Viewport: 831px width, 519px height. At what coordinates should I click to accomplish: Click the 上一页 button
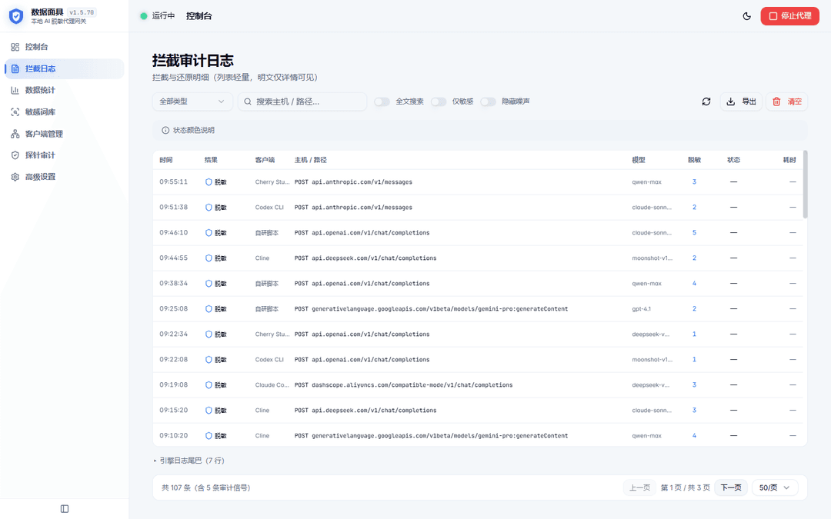(x=639, y=487)
